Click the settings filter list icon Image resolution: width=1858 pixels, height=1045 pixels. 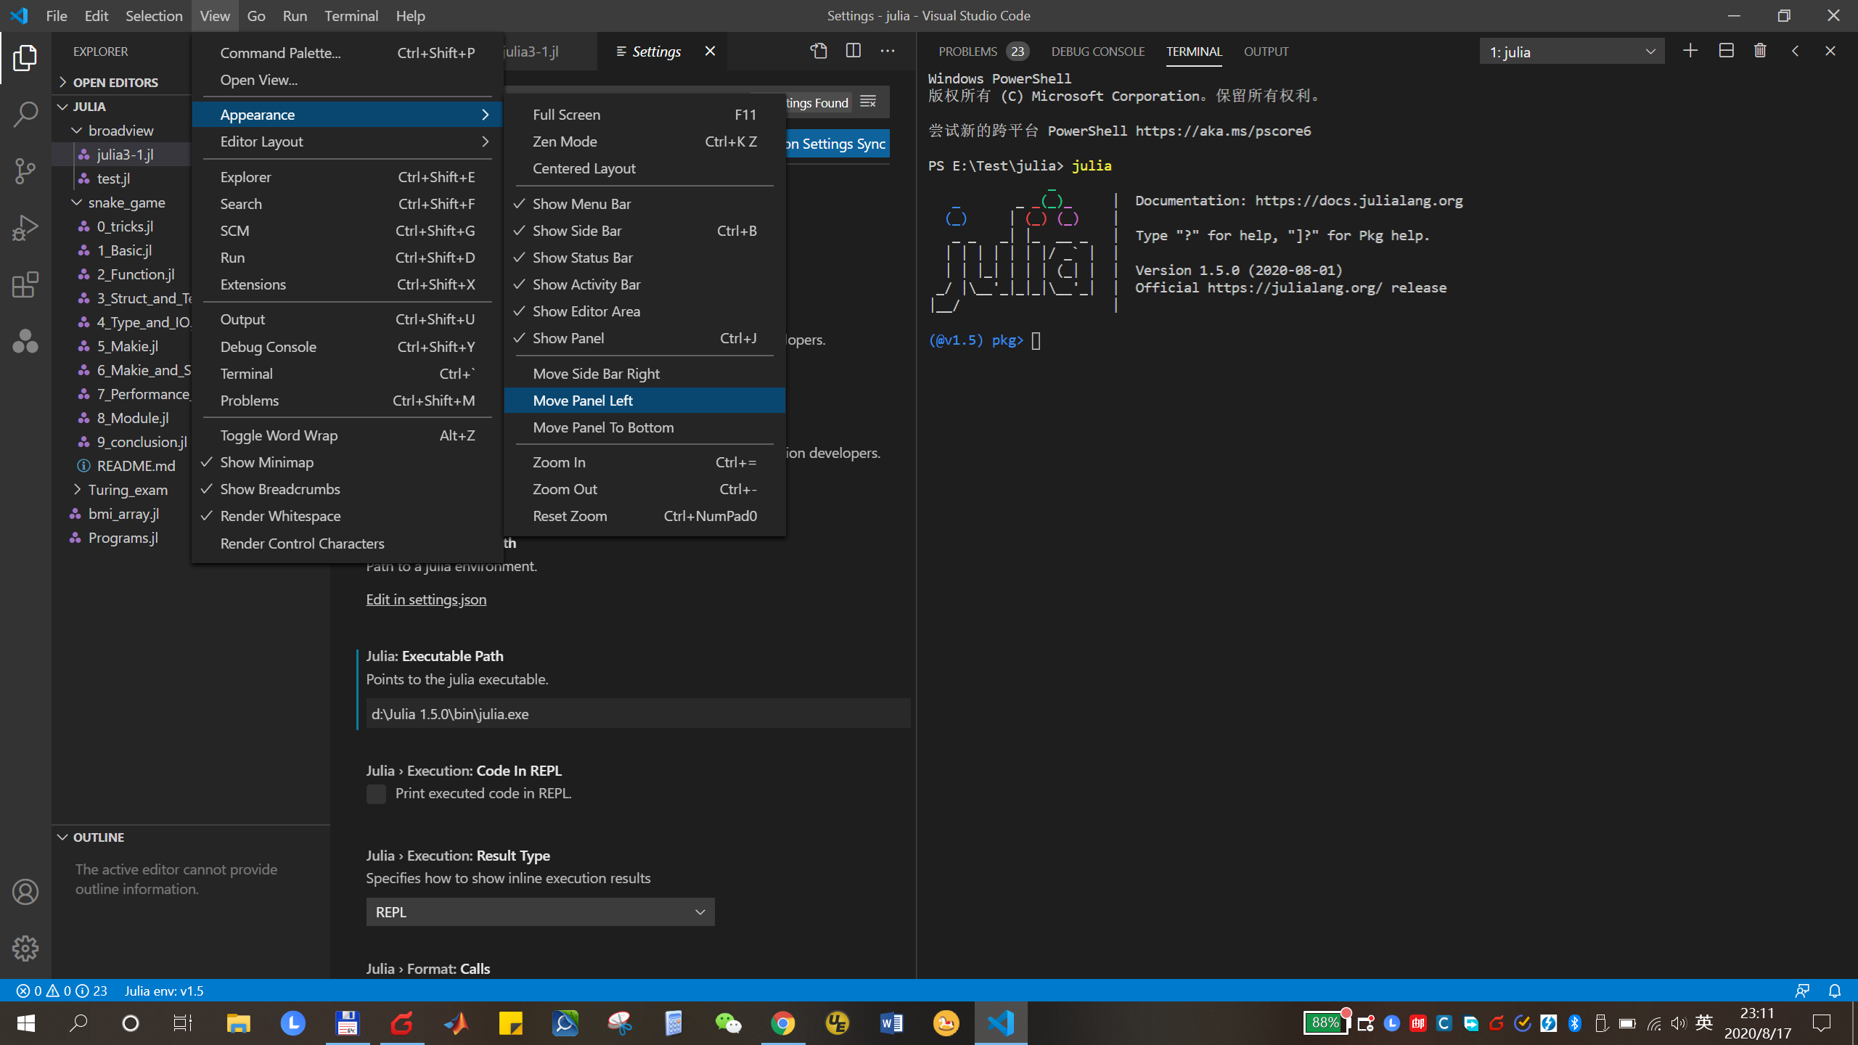click(868, 102)
